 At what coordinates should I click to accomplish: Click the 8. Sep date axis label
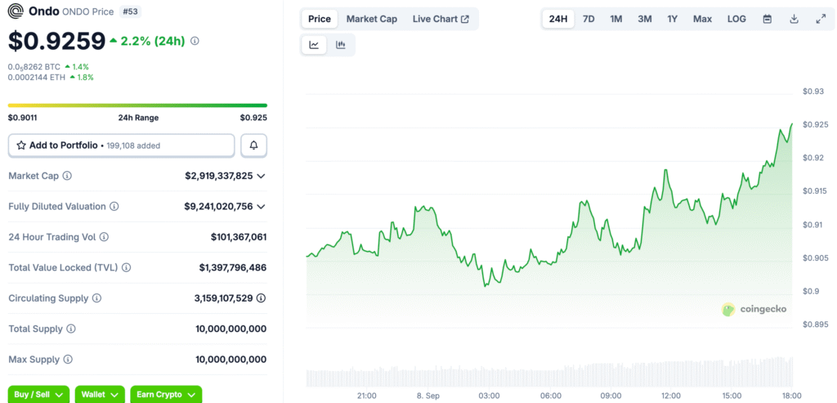pyautogui.click(x=427, y=396)
